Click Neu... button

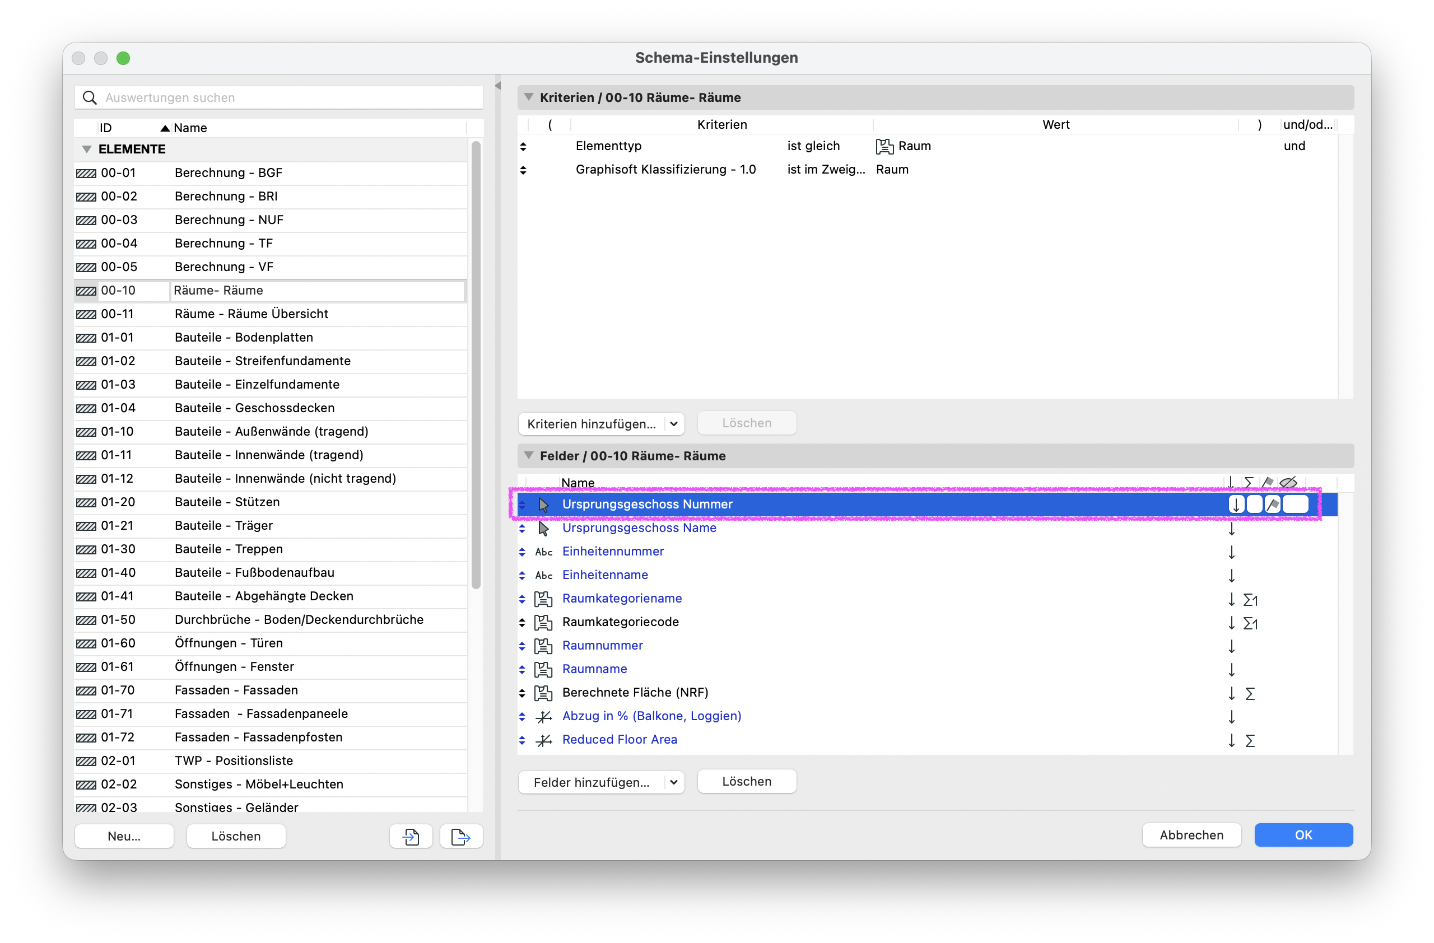click(x=124, y=836)
